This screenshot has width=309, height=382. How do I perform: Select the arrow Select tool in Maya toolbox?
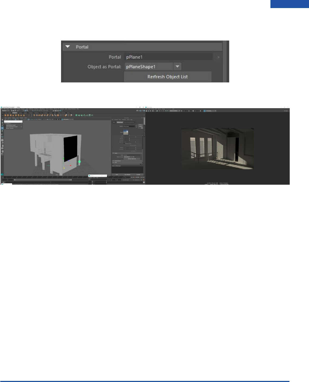click(x=2, y=120)
